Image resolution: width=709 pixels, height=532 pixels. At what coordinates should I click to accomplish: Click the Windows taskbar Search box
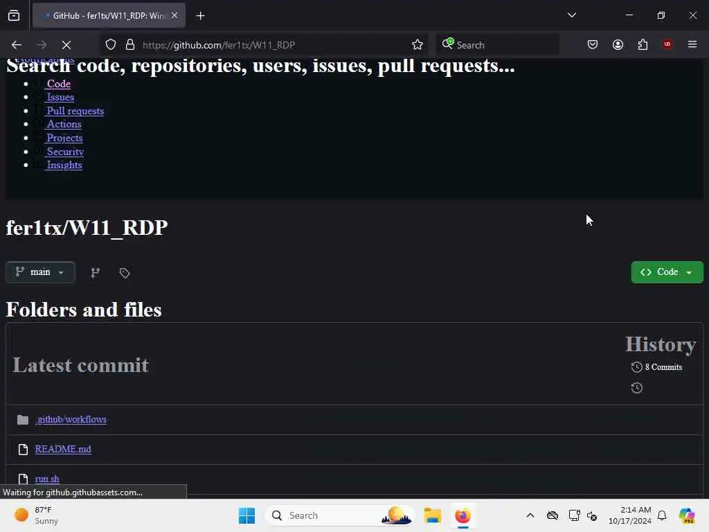339,515
